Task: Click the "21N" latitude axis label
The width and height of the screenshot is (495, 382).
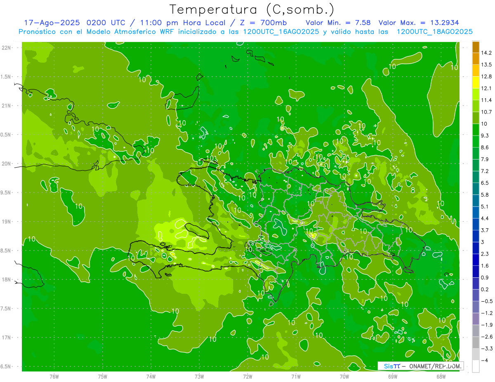Action: click(x=6, y=105)
